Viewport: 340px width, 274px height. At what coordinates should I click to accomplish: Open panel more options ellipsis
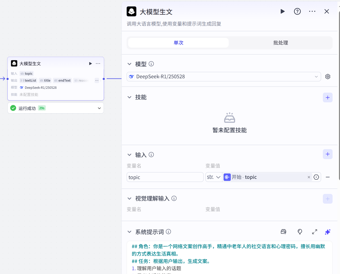click(312, 12)
